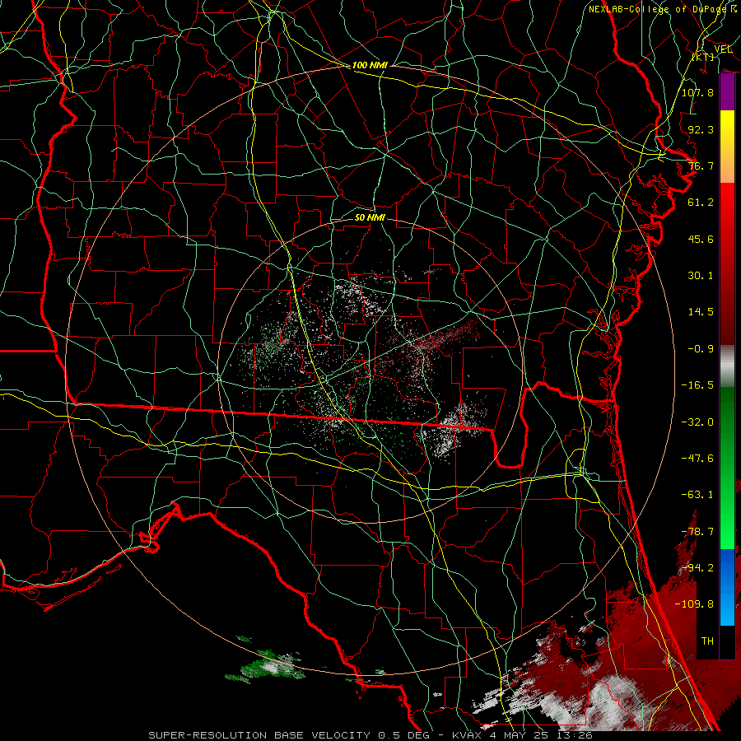Screen dimensions: 741x741
Task: Click the -94.2 scale value
Action: pos(697,568)
